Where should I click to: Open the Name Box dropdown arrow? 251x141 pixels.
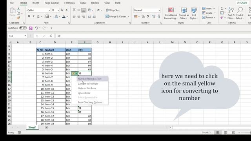(25, 36)
